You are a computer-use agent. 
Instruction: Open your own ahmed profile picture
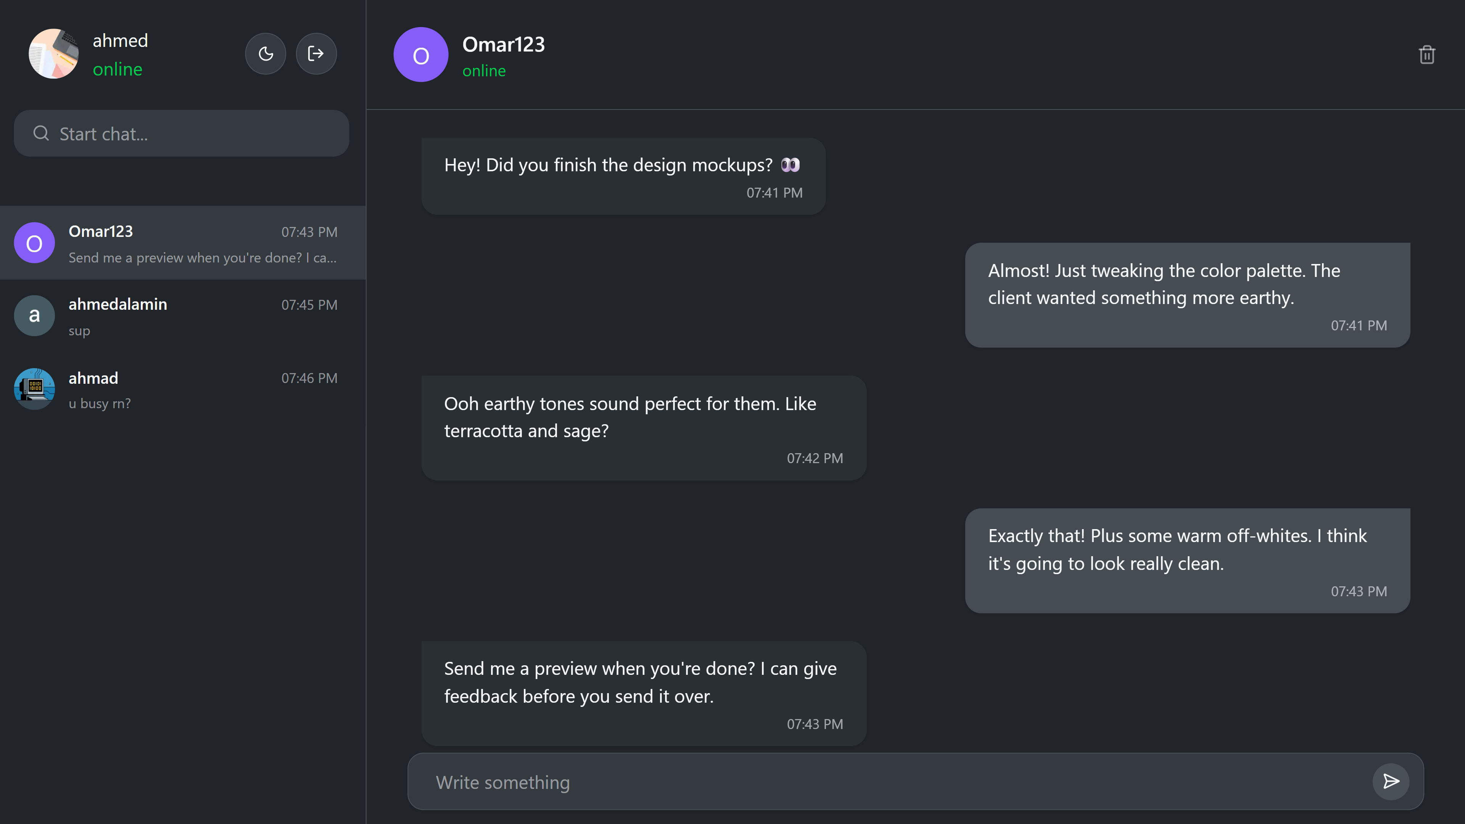pyautogui.click(x=53, y=53)
